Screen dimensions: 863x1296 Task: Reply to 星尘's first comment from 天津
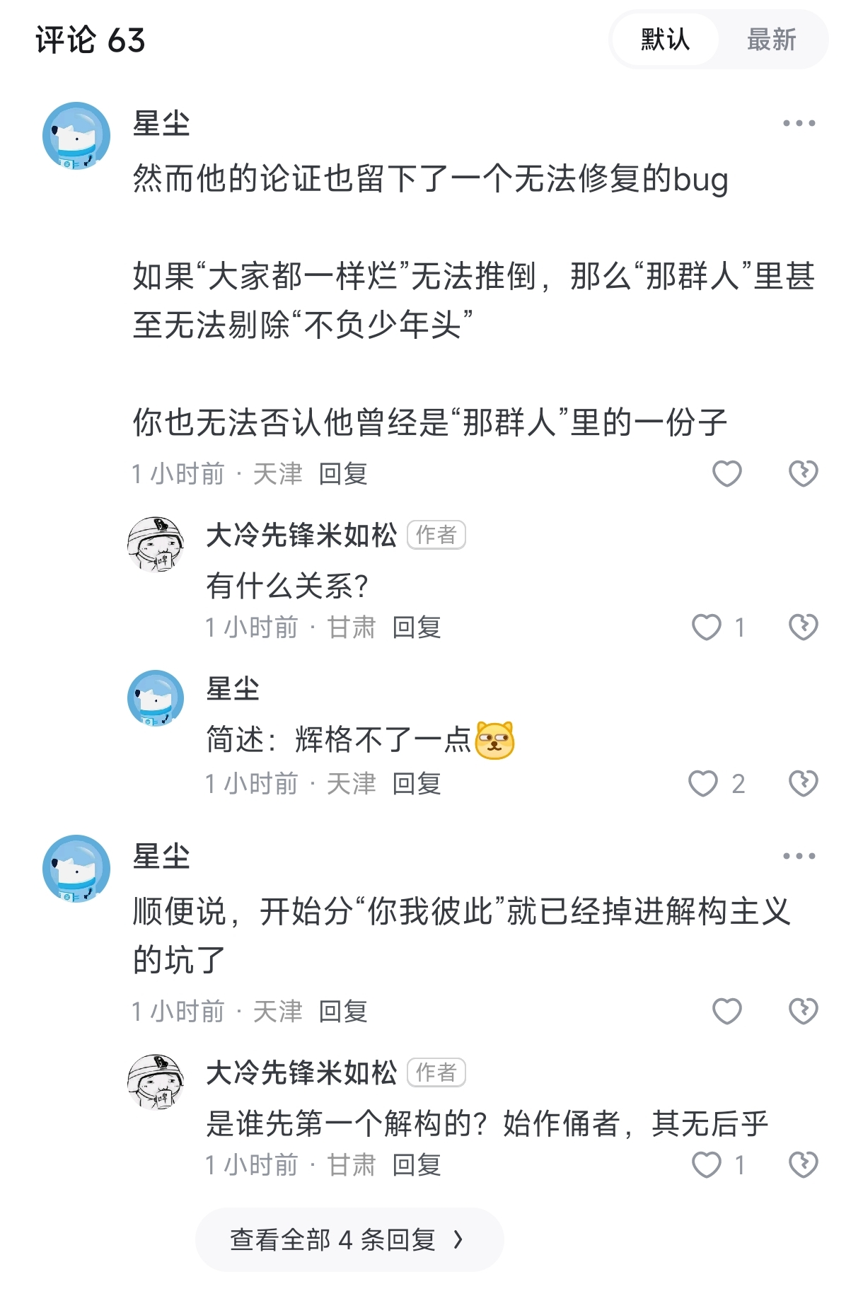pyautogui.click(x=343, y=474)
